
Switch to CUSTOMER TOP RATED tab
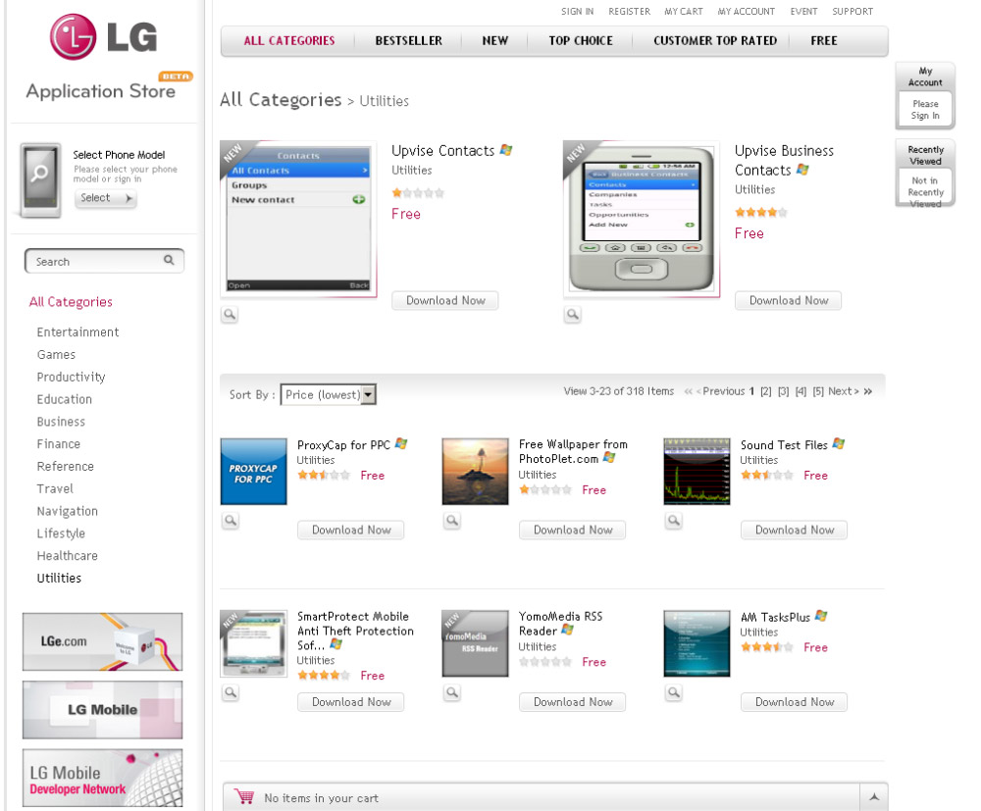(x=715, y=40)
